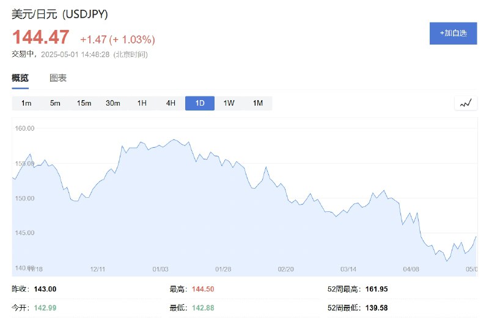489x323 pixels.
Task: Select the active 1D interval
Action: pos(200,103)
